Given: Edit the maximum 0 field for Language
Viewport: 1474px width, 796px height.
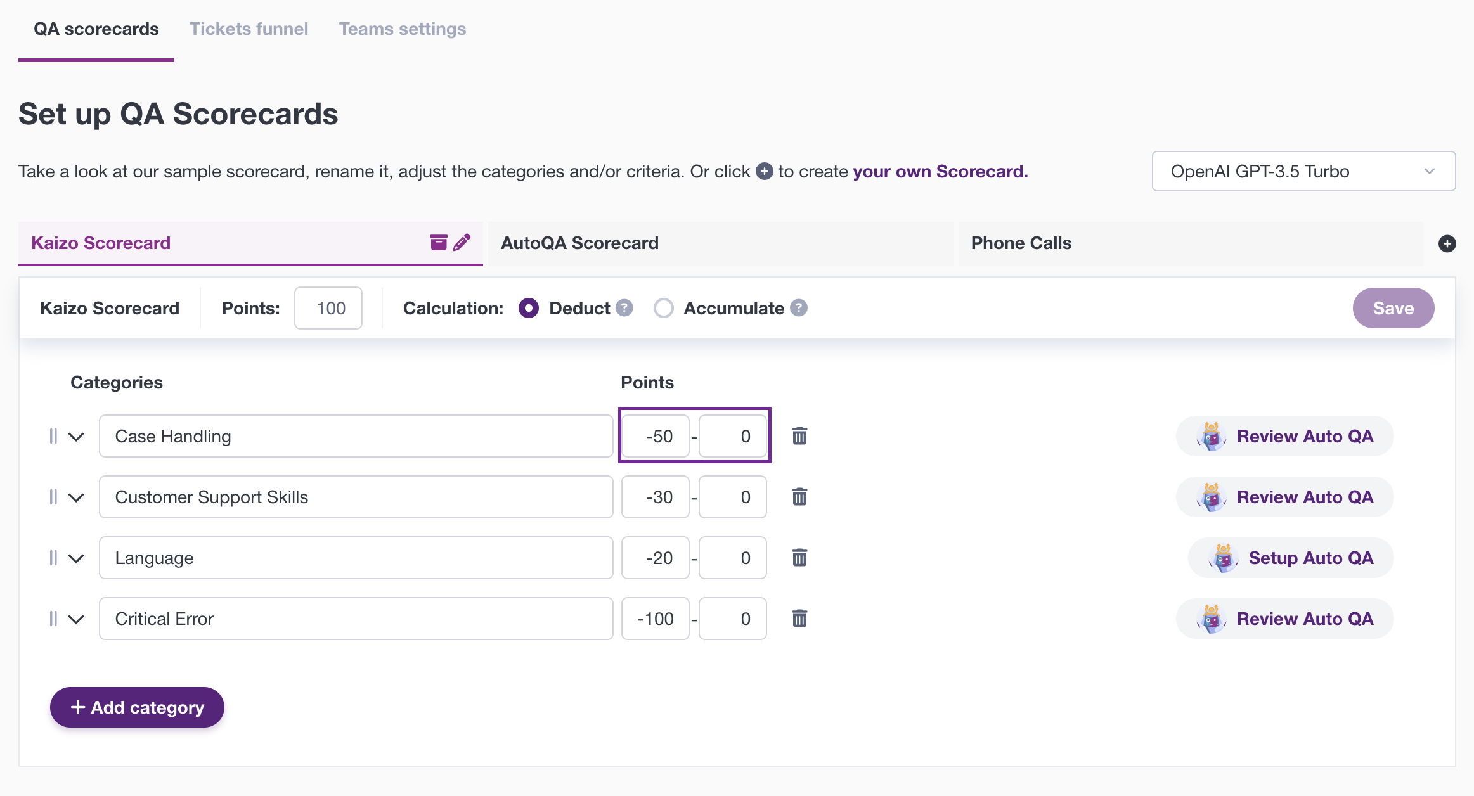Looking at the screenshot, I should [x=733, y=558].
